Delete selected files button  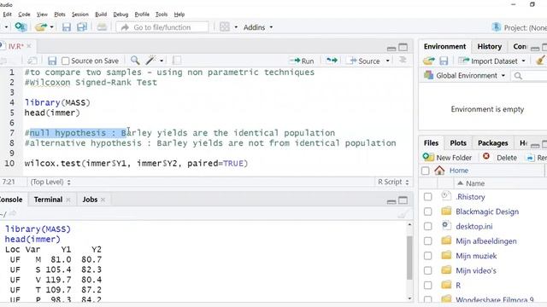tap(500, 157)
